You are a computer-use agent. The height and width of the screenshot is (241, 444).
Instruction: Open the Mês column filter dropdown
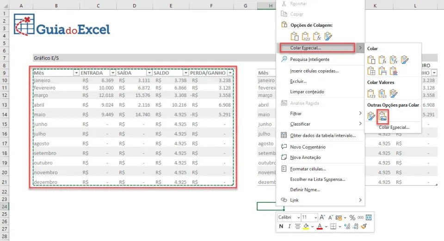[x=76, y=73]
